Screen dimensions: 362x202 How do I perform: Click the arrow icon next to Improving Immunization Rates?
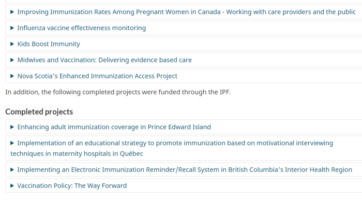click(12, 12)
